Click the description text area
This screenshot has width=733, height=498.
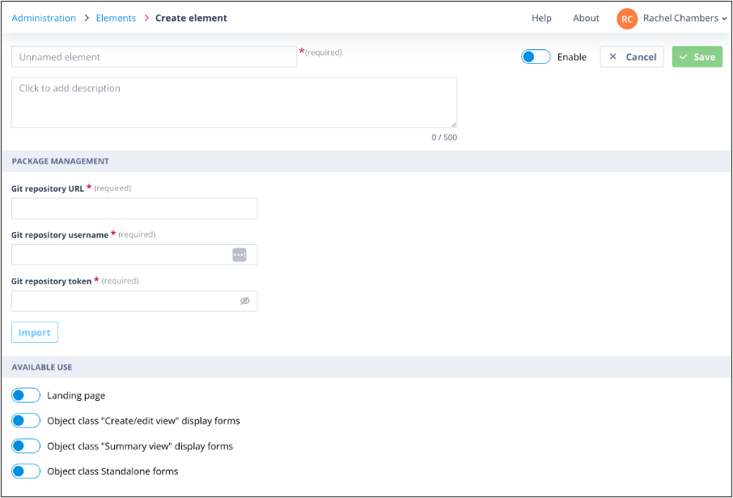pos(234,103)
